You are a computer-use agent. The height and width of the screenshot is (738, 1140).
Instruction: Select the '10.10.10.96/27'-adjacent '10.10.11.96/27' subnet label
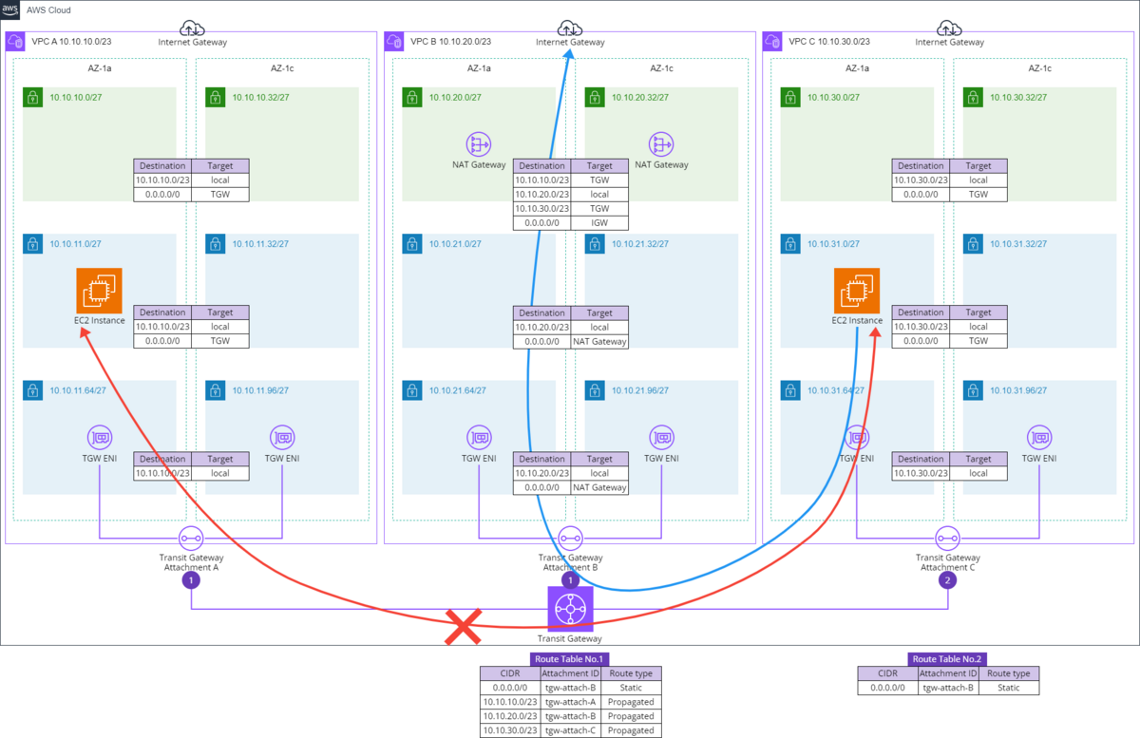(x=260, y=390)
